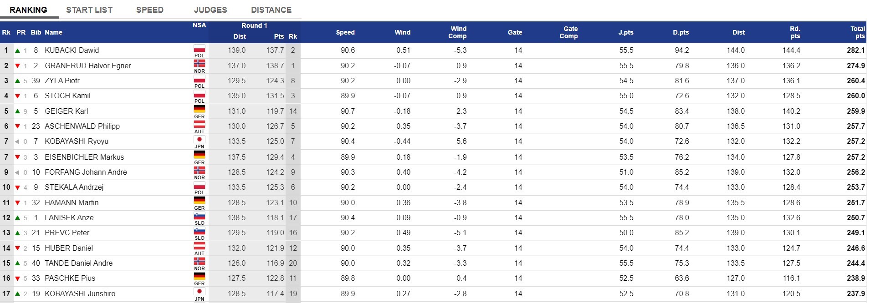
Task: Click the J.pts column header
Action: [626, 32]
